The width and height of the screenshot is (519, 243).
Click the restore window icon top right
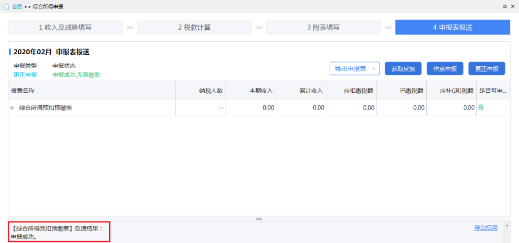[505, 6]
